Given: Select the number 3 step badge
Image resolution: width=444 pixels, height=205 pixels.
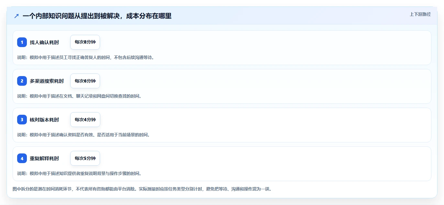Looking at the screenshot, I should tap(22, 120).
